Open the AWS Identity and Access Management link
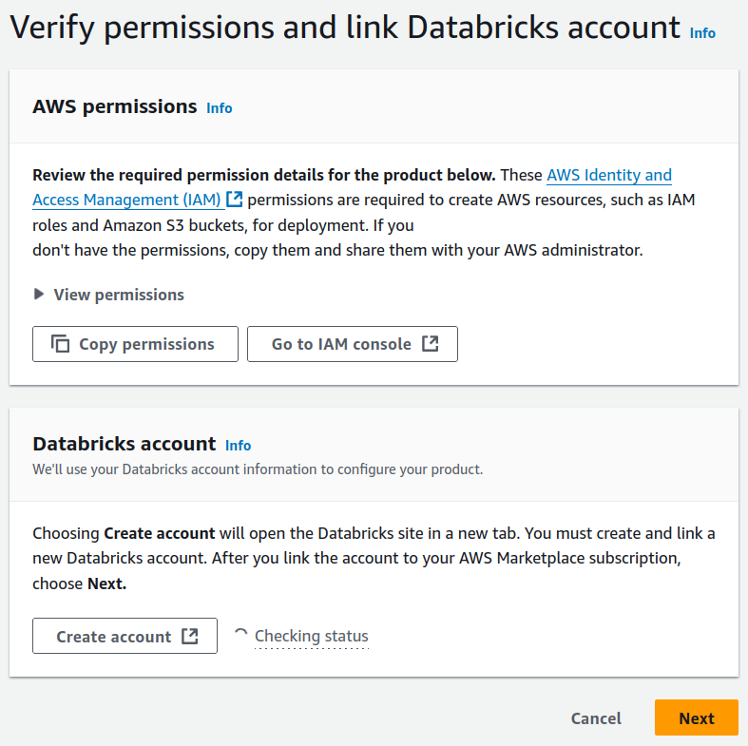This screenshot has width=748, height=746. tap(608, 176)
